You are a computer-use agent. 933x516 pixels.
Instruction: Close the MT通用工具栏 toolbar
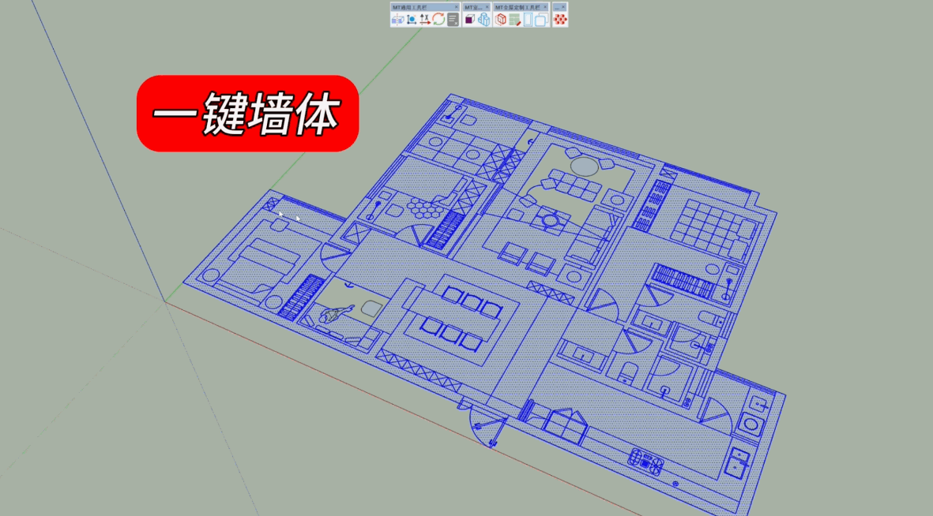[456, 7]
